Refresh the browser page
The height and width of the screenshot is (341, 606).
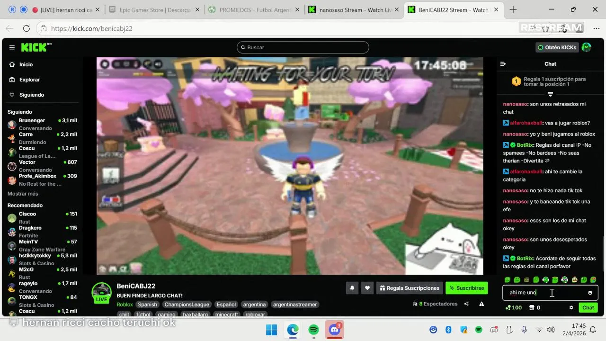point(27,28)
